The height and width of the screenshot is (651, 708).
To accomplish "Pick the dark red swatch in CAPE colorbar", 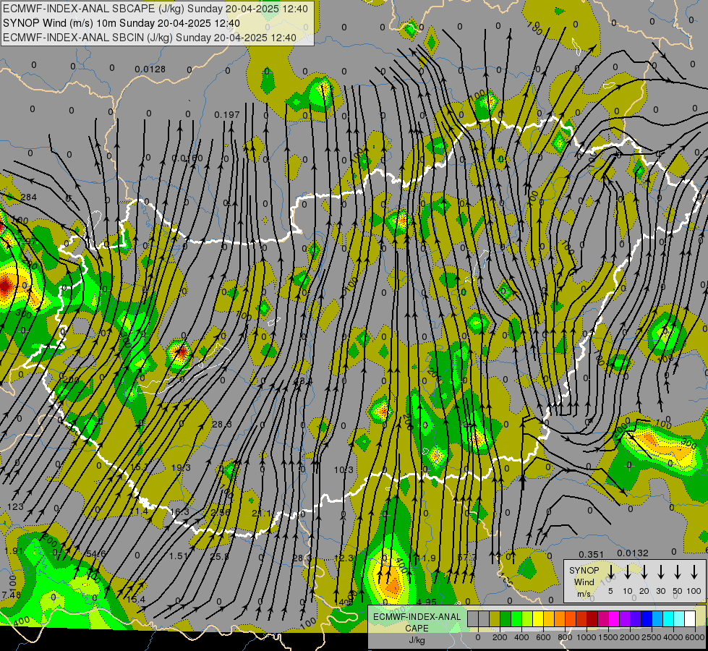I will click(592, 618).
